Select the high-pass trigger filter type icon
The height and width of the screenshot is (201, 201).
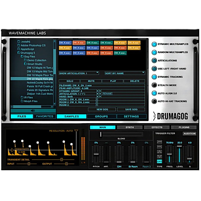159,142
